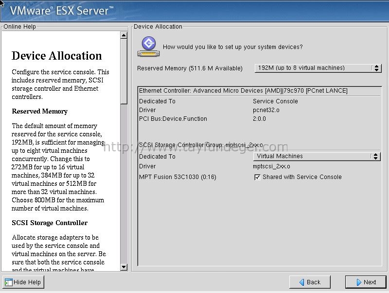Proceed with the Next button
Image resolution: width=389 pixels, height=293 pixels.
click(366, 282)
